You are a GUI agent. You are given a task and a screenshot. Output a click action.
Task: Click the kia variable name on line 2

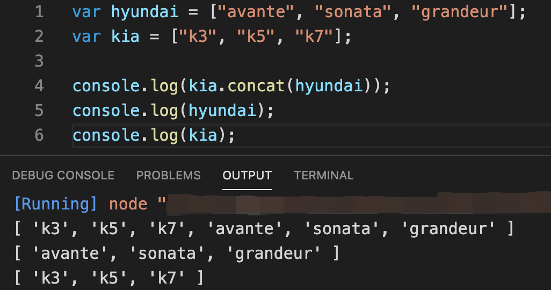pos(126,37)
